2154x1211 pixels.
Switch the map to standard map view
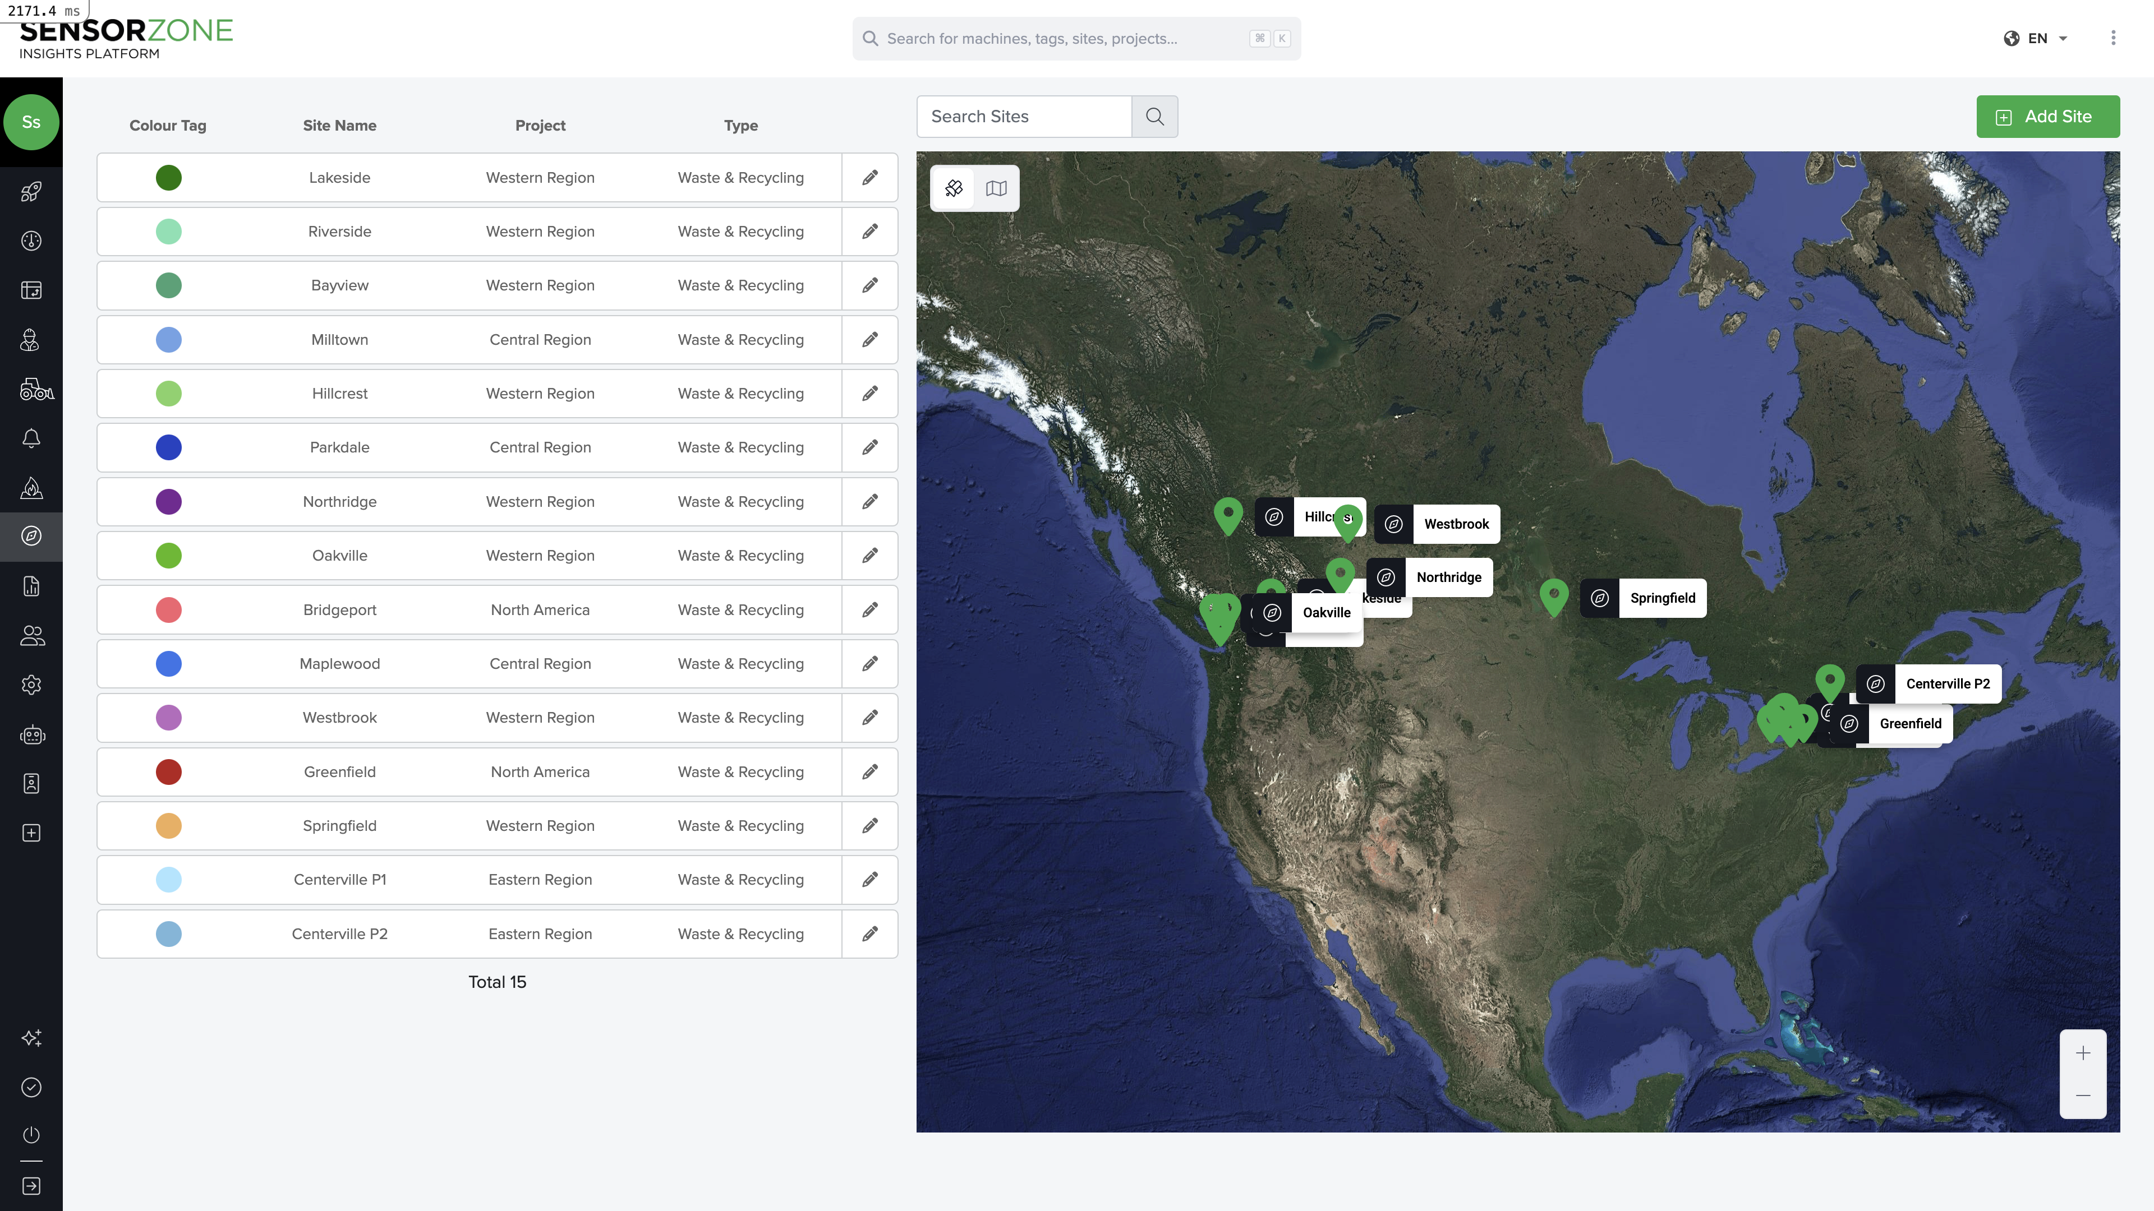(997, 188)
